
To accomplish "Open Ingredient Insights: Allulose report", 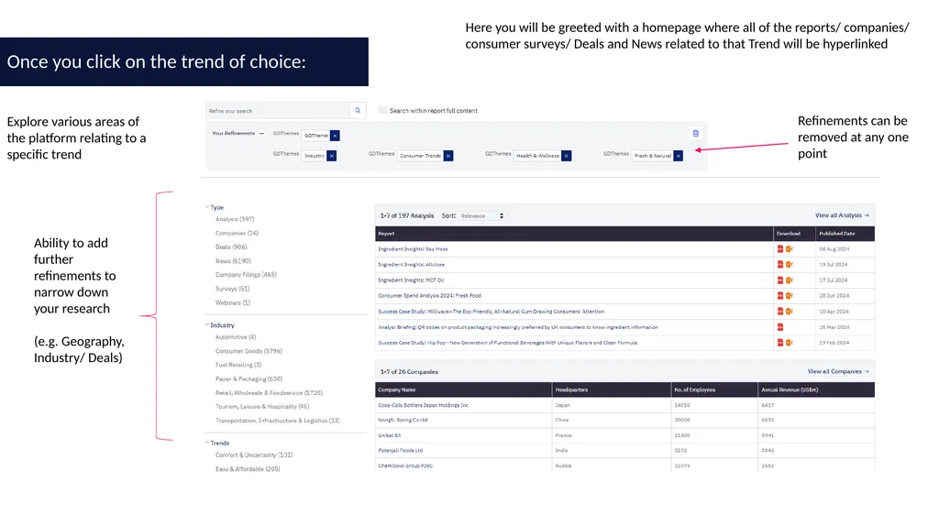I will click(412, 265).
